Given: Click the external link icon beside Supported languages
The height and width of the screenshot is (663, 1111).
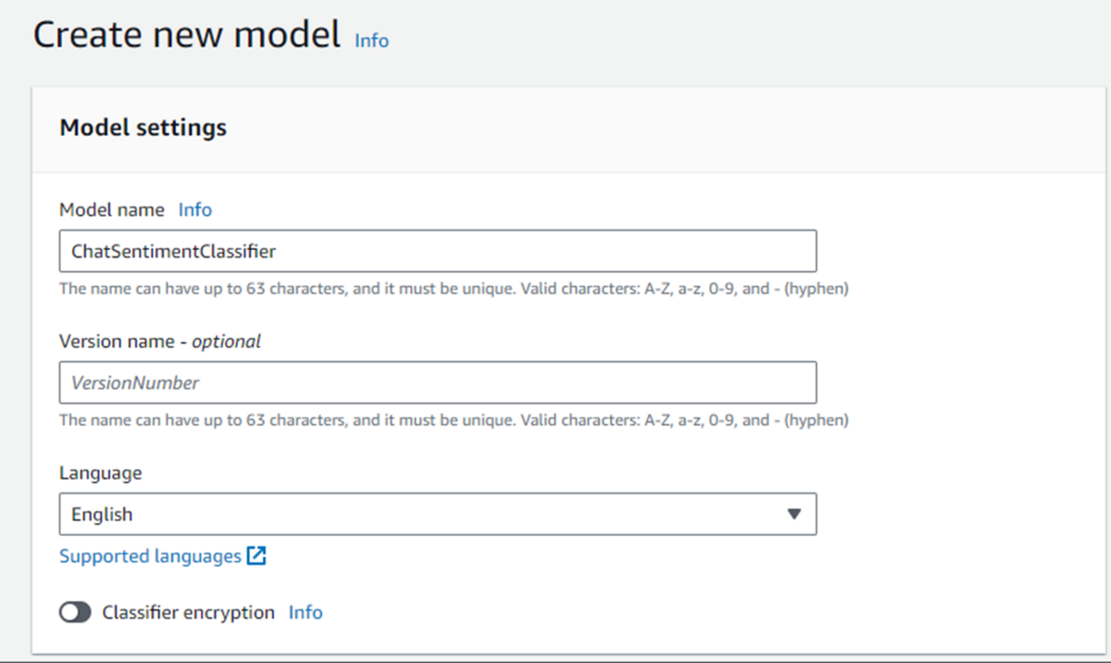Looking at the screenshot, I should [x=256, y=556].
